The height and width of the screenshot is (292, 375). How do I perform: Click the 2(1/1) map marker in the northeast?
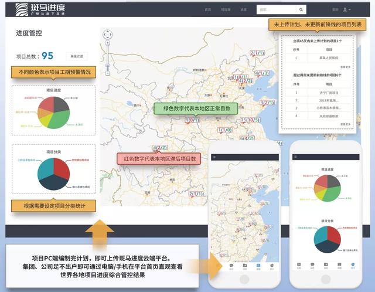coord(257,53)
